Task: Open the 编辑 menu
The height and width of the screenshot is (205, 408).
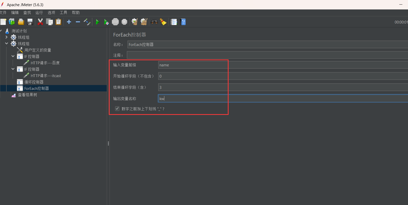Action: [x=15, y=13]
